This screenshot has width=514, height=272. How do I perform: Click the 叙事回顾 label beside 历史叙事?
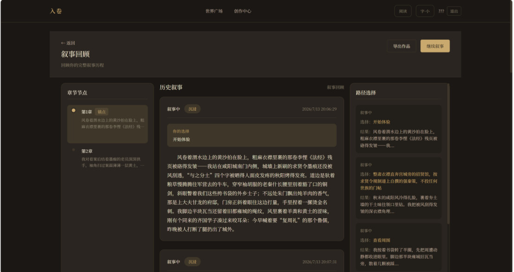tap(335, 88)
